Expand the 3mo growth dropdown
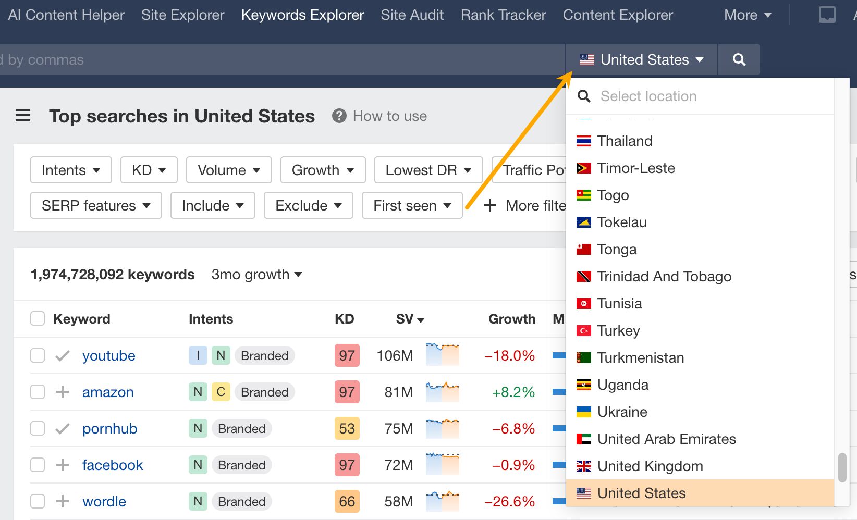Image resolution: width=857 pixels, height=520 pixels. click(256, 274)
